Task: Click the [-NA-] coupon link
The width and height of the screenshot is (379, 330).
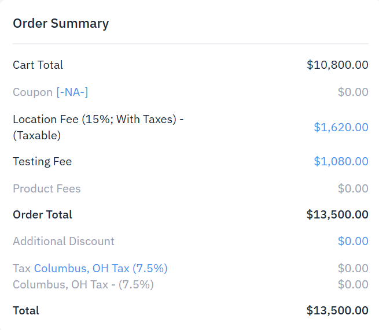Action: pos(72,92)
